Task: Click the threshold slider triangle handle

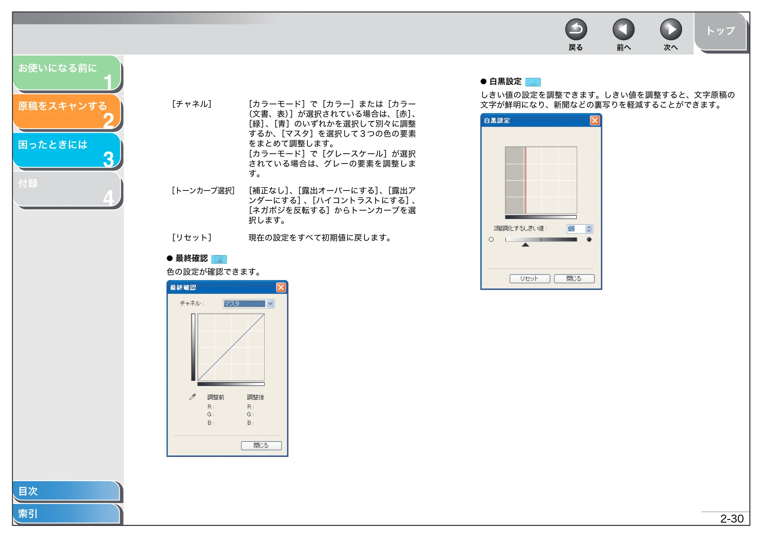Action: pos(526,245)
